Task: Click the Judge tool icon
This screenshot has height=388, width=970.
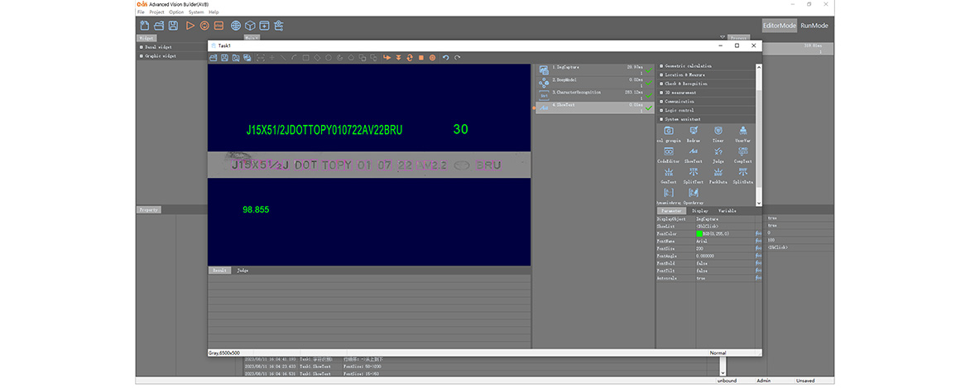Action: click(718, 152)
